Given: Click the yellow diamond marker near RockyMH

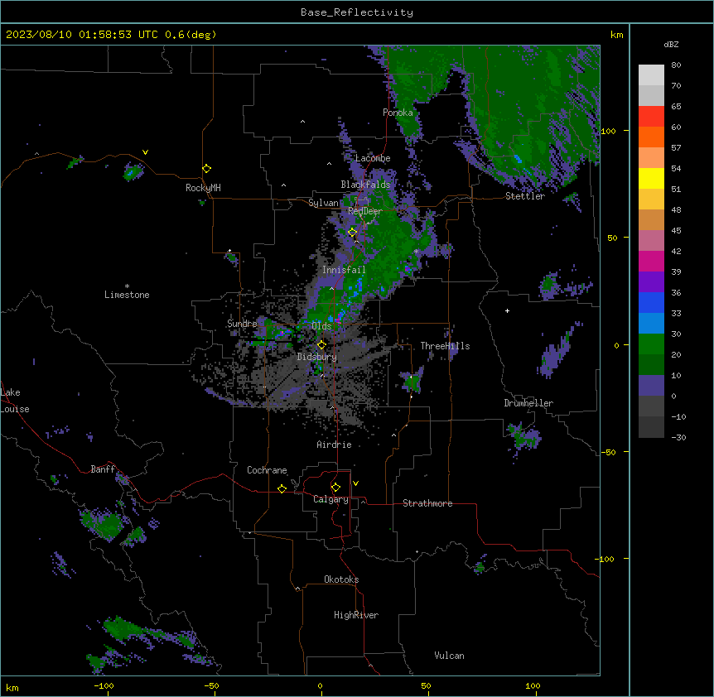Looking at the screenshot, I should click(x=206, y=169).
